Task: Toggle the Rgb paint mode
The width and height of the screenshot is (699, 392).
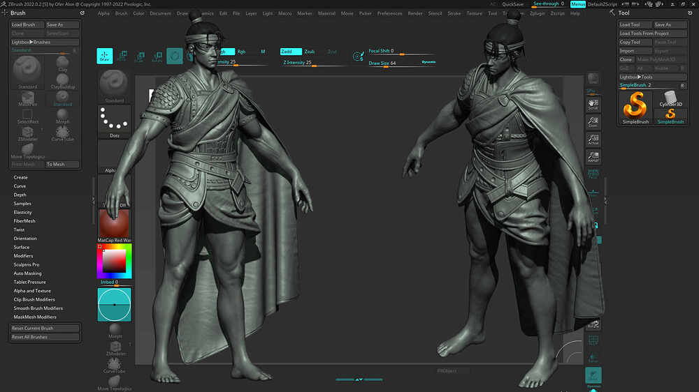Action: click(241, 52)
